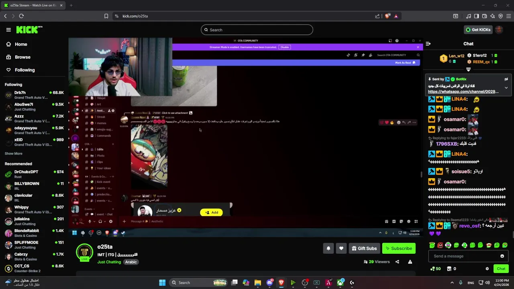Click the browser address bar URL
Image resolution: width=514 pixels, height=289 pixels.
pos(135,16)
